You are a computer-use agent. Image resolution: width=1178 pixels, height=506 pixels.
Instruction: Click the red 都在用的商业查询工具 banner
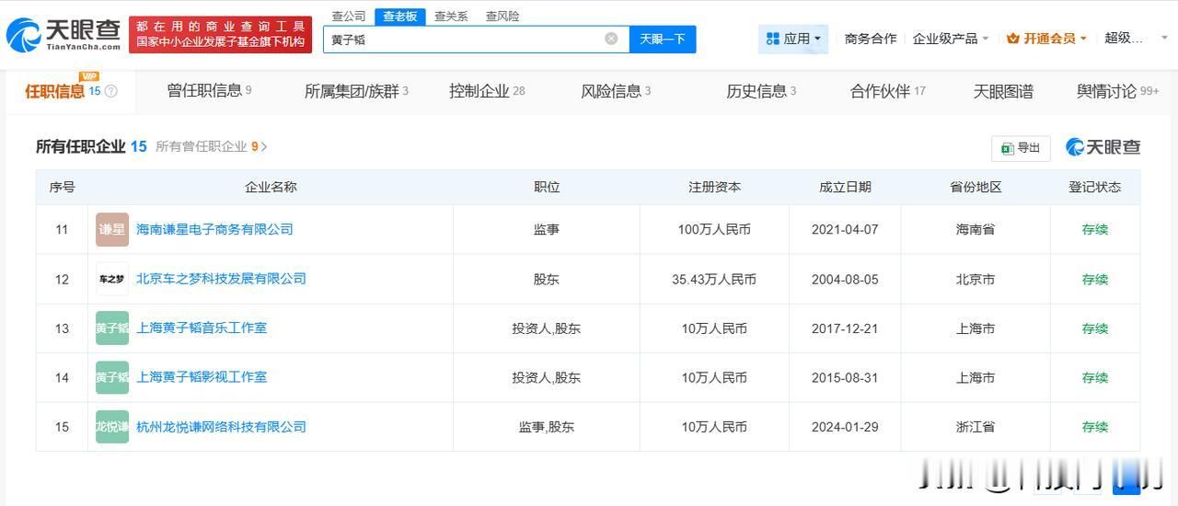click(220, 35)
